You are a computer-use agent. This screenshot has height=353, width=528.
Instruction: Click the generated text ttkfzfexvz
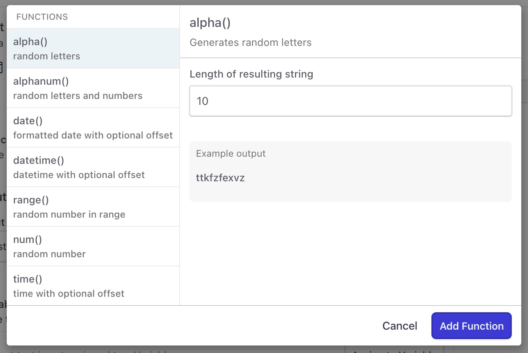(x=220, y=178)
